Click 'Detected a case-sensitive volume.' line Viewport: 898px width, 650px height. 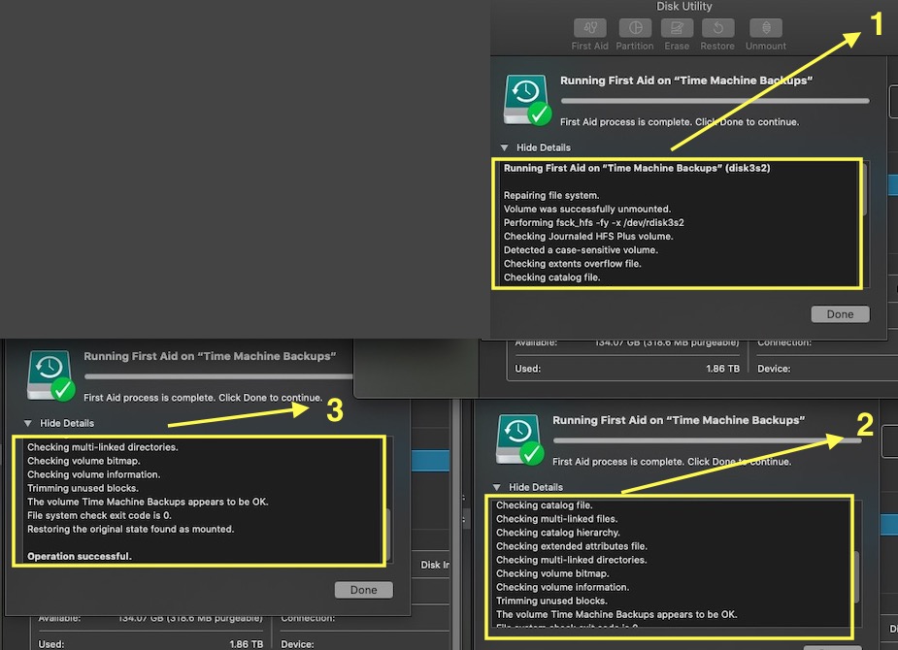(x=581, y=250)
